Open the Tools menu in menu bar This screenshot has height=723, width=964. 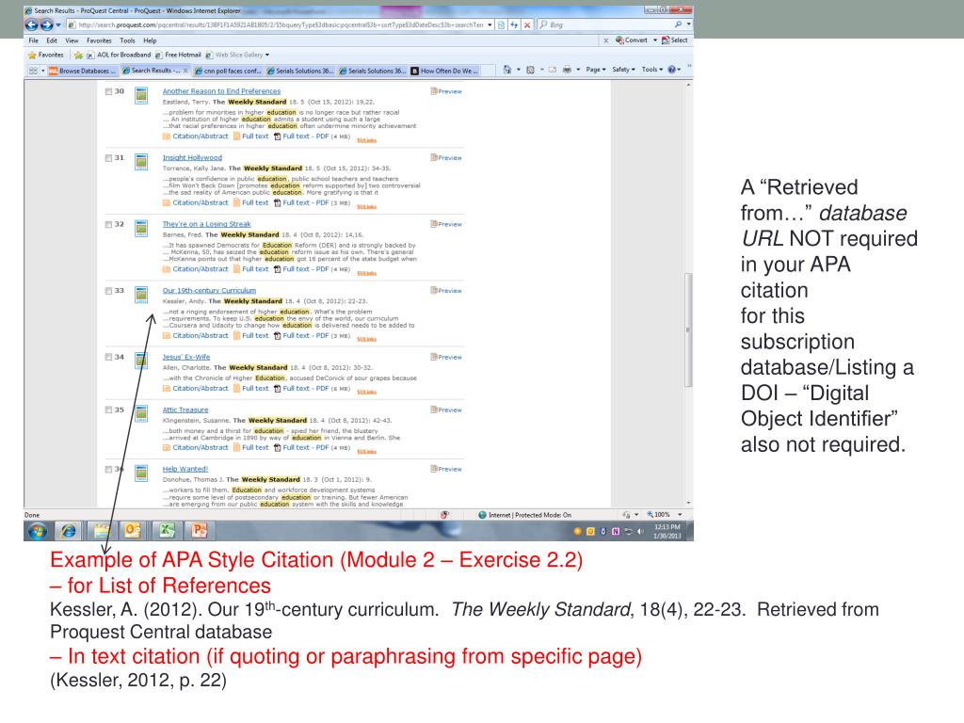(x=127, y=40)
